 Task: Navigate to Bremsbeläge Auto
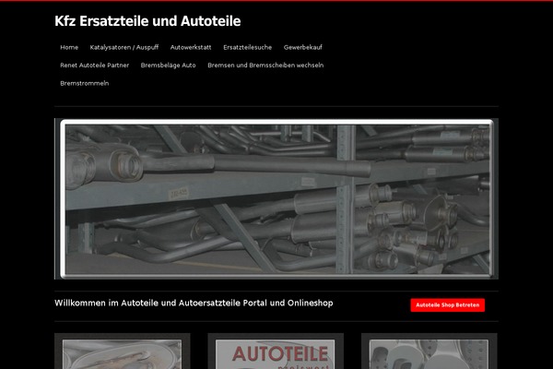click(x=169, y=65)
